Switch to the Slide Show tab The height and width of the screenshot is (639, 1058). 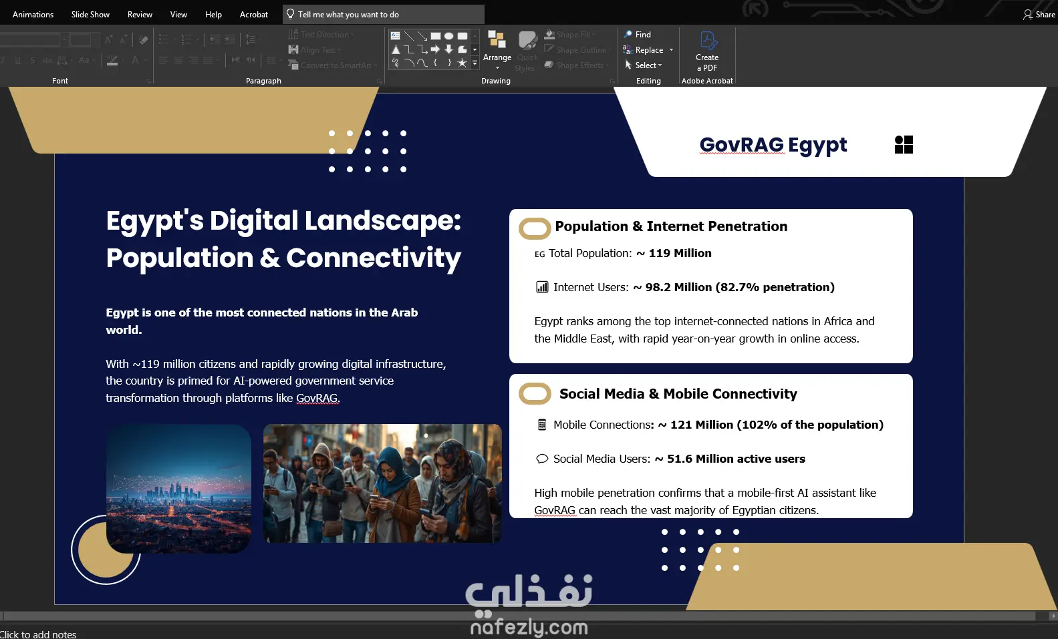90,15
